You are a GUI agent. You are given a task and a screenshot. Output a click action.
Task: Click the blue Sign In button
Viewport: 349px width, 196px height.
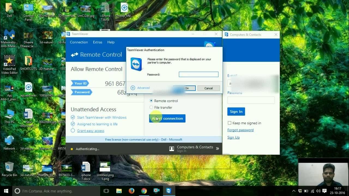click(x=236, y=112)
